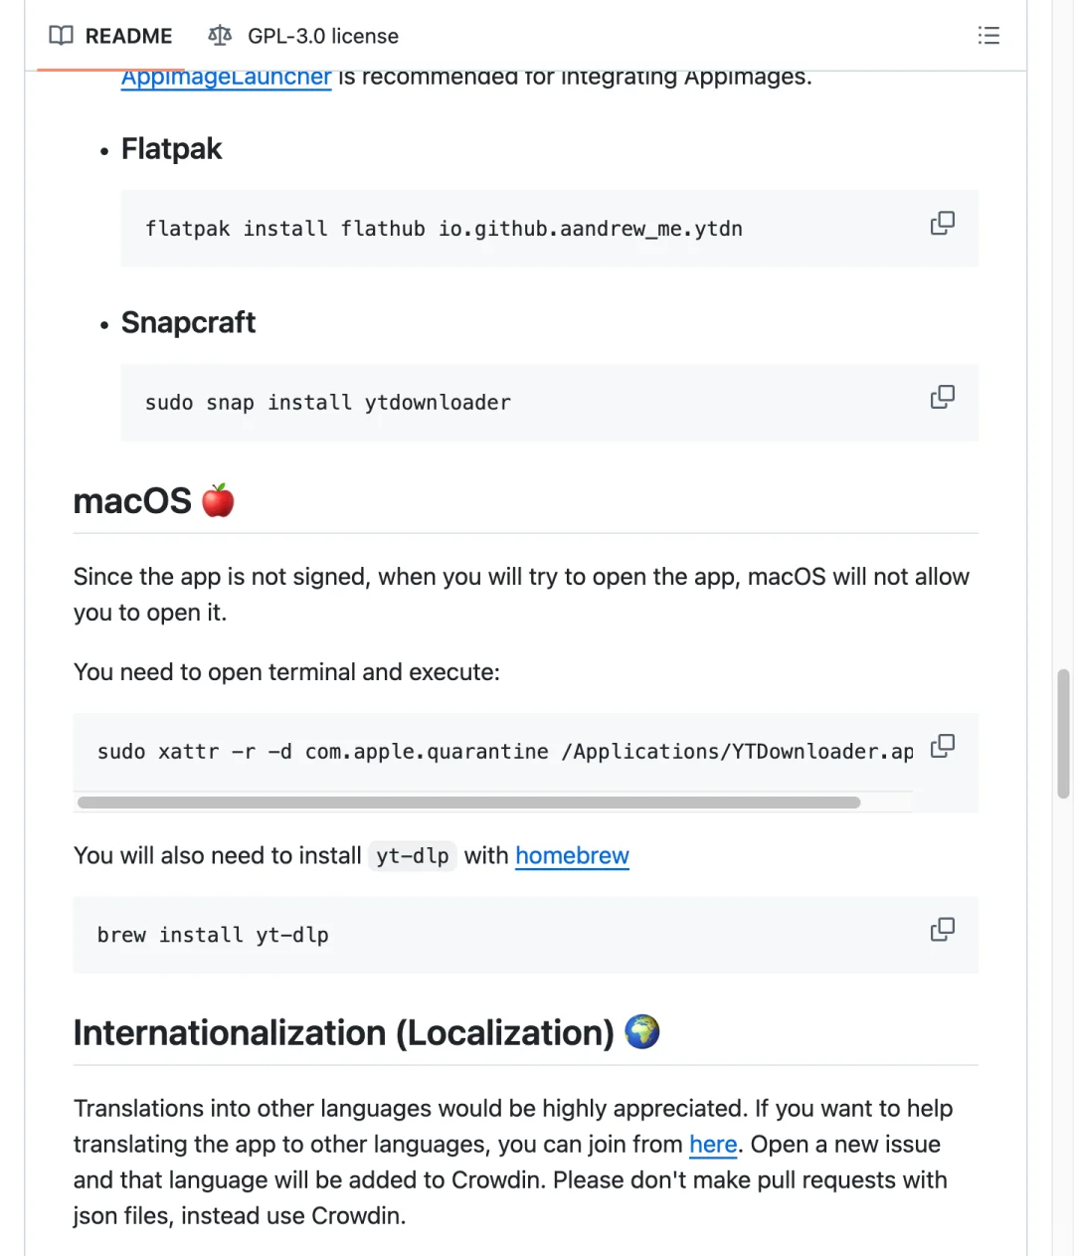Image resolution: width=1074 pixels, height=1256 pixels.
Task: Click the Snapcraft list heading
Action: [x=188, y=323]
